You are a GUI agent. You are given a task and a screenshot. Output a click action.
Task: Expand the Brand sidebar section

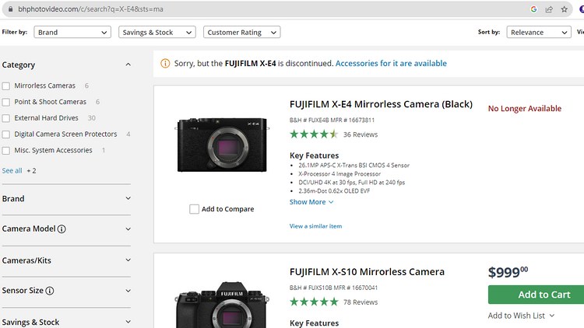click(128, 198)
